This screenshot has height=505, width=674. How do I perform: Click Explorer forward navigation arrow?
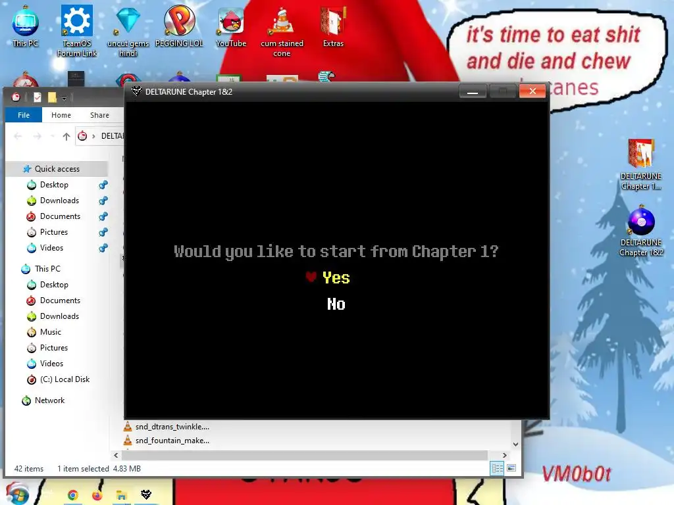click(38, 137)
